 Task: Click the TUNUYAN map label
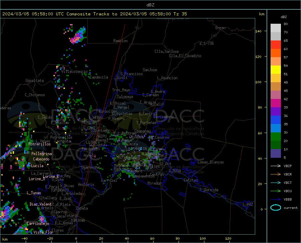pyautogui.click(x=78, y=221)
